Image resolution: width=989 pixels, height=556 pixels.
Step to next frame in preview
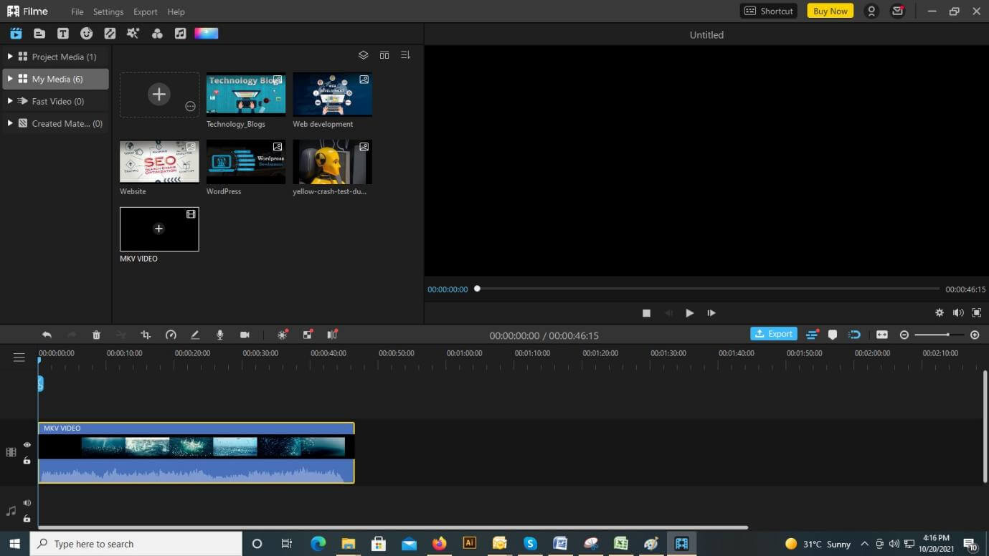pyautogui.click(x=711, y=313)
